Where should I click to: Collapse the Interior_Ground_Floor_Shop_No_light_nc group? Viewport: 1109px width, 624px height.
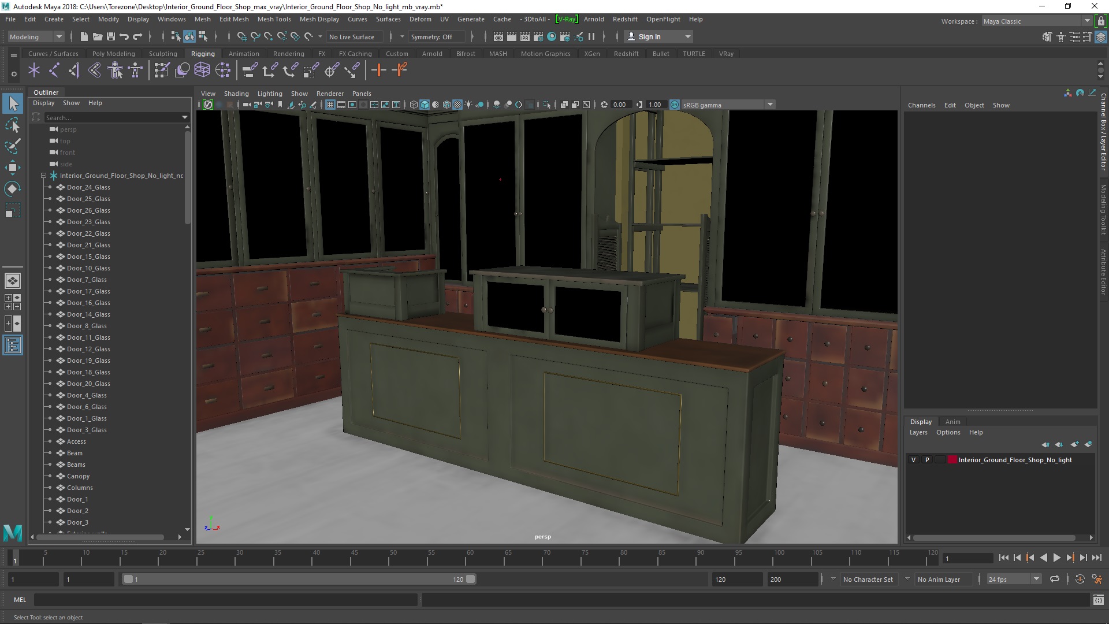(x=43, y=176)
